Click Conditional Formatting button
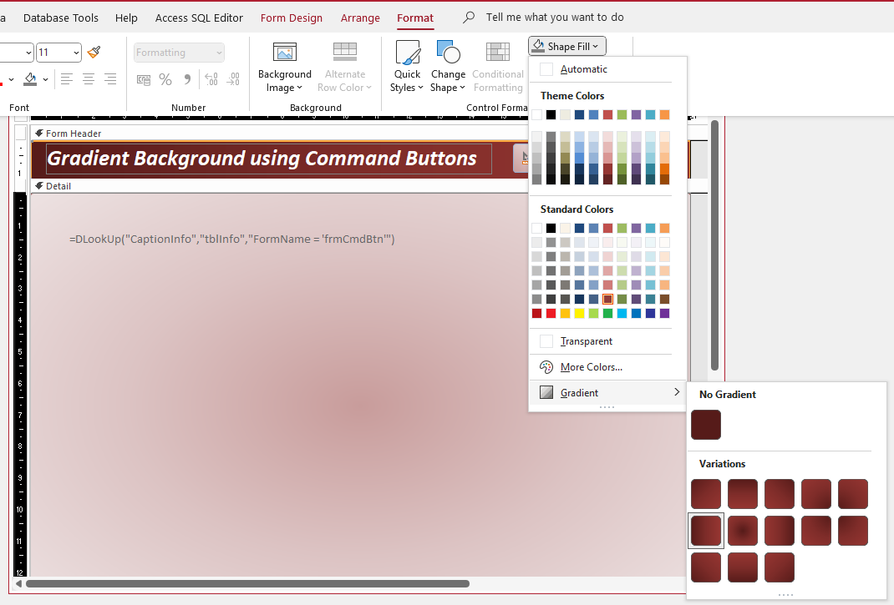The image size is (894, 605). click(x=498, y=68)
